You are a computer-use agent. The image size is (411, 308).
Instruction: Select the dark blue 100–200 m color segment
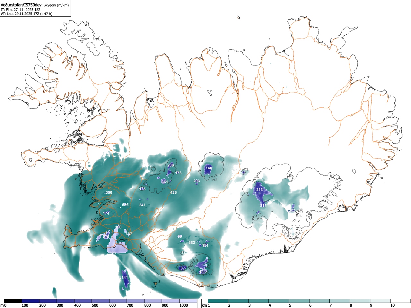click(31, 301)
